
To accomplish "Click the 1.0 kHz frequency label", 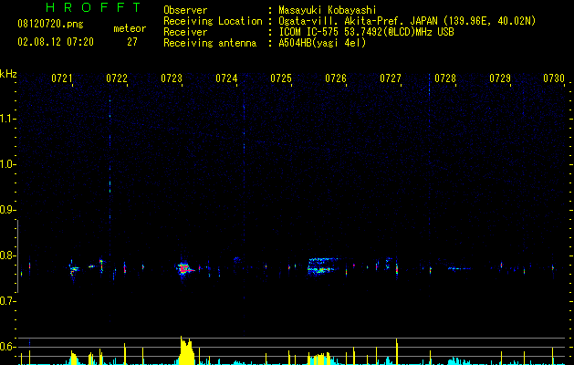I will (7, 164).
